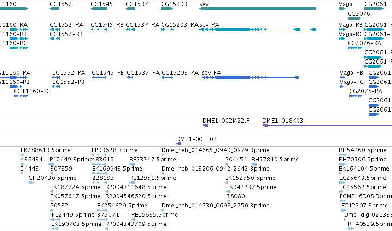Click the 24443 feature
Image resolution: width=392 pixels, height=231 pixels.
pos(22,173)
